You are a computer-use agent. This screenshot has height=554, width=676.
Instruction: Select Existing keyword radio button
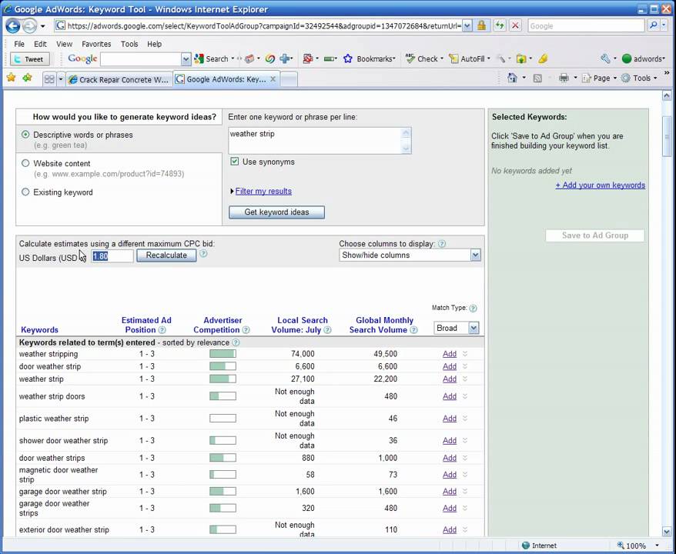coord(25,192)
